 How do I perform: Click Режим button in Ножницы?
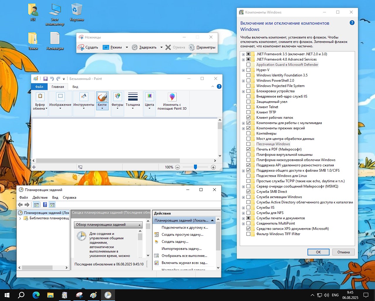(112, 47)
